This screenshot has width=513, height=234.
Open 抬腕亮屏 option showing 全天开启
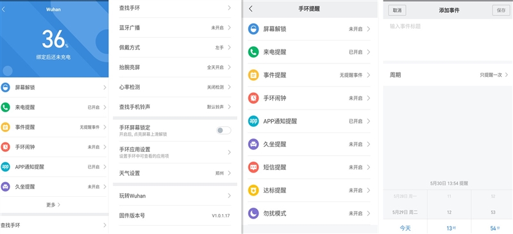click(175, 67)
